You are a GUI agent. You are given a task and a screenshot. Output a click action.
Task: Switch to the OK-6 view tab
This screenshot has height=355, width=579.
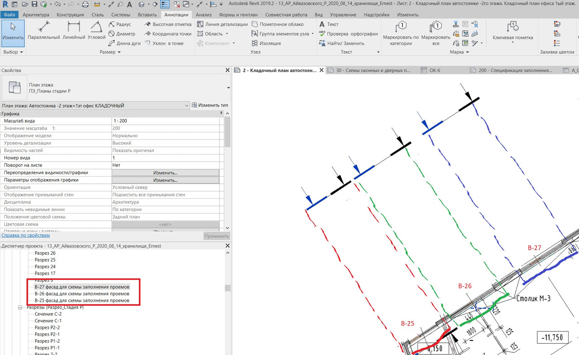[435, 70]
